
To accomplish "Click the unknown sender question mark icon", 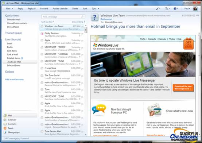I will coord(94,17).
